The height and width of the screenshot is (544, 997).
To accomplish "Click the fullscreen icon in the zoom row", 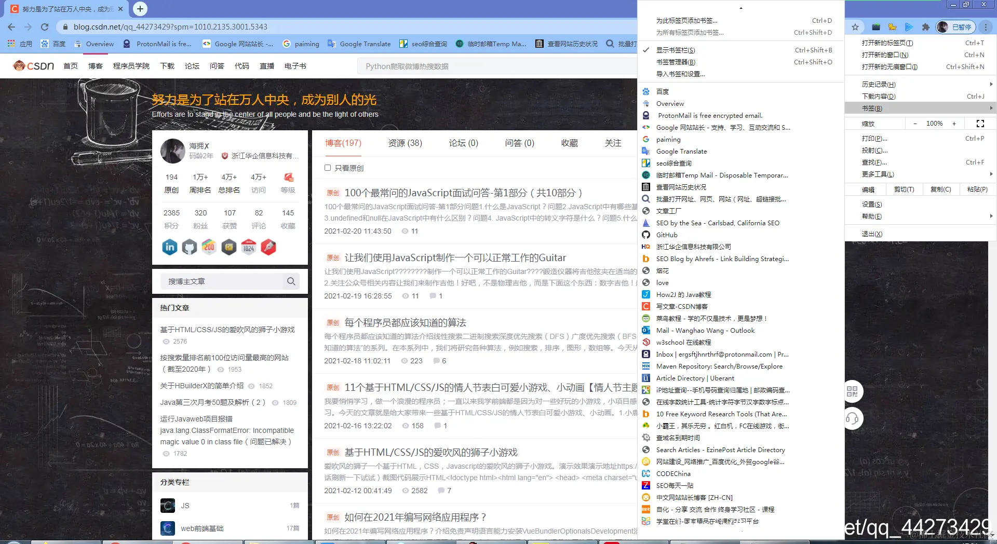I will (980, 124).
